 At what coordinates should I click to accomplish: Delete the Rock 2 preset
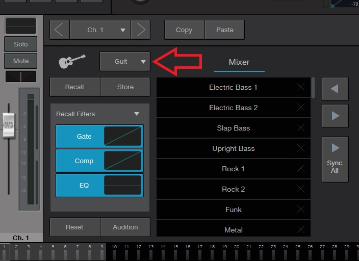[x=301, y=189]
